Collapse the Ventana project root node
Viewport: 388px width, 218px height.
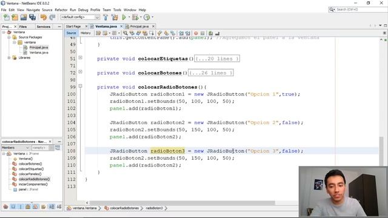click(x=4, y=32)
